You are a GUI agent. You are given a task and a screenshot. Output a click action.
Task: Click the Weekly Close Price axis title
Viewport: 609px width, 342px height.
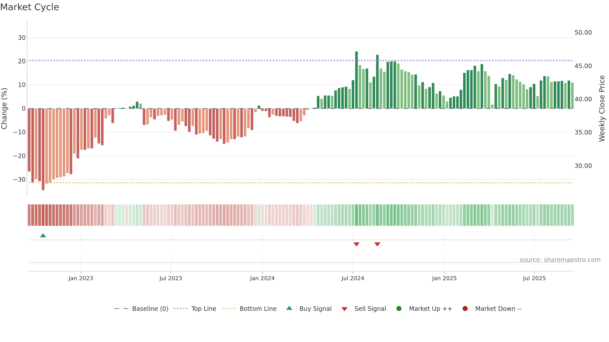click(602, 108)
